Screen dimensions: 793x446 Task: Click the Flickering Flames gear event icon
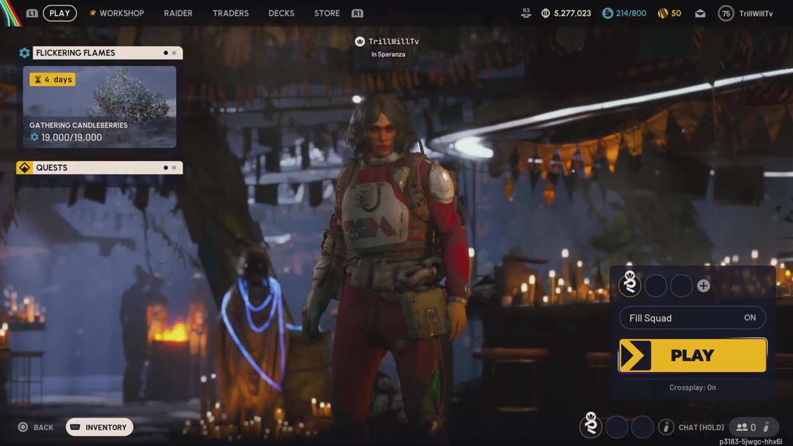(x=25, y=53)
